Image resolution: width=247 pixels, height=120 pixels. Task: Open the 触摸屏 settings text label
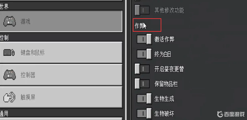[x=28, y=98]
